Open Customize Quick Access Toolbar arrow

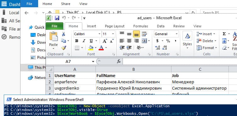pyautogui.click(x=84, y=18)
